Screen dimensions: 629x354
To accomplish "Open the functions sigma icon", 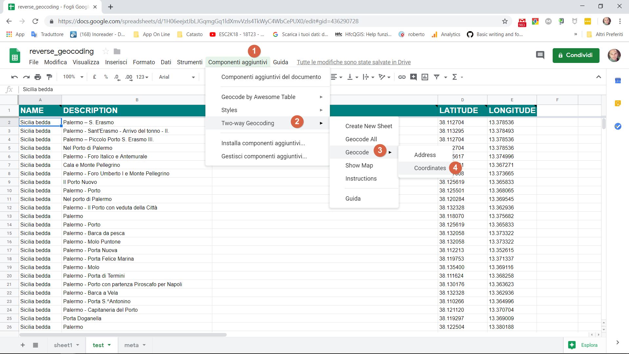I will 455,77.
